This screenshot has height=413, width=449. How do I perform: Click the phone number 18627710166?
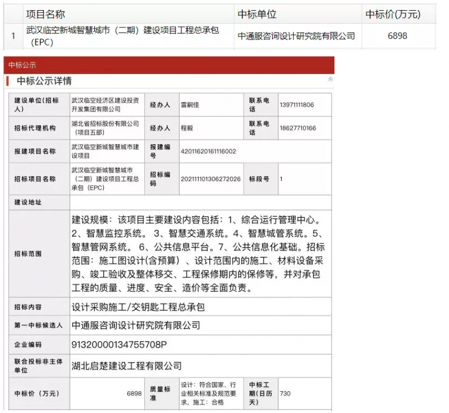297,128
